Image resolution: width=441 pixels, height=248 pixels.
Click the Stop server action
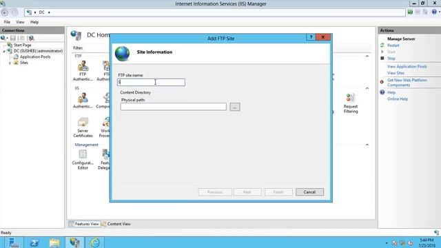pos(391,59)
